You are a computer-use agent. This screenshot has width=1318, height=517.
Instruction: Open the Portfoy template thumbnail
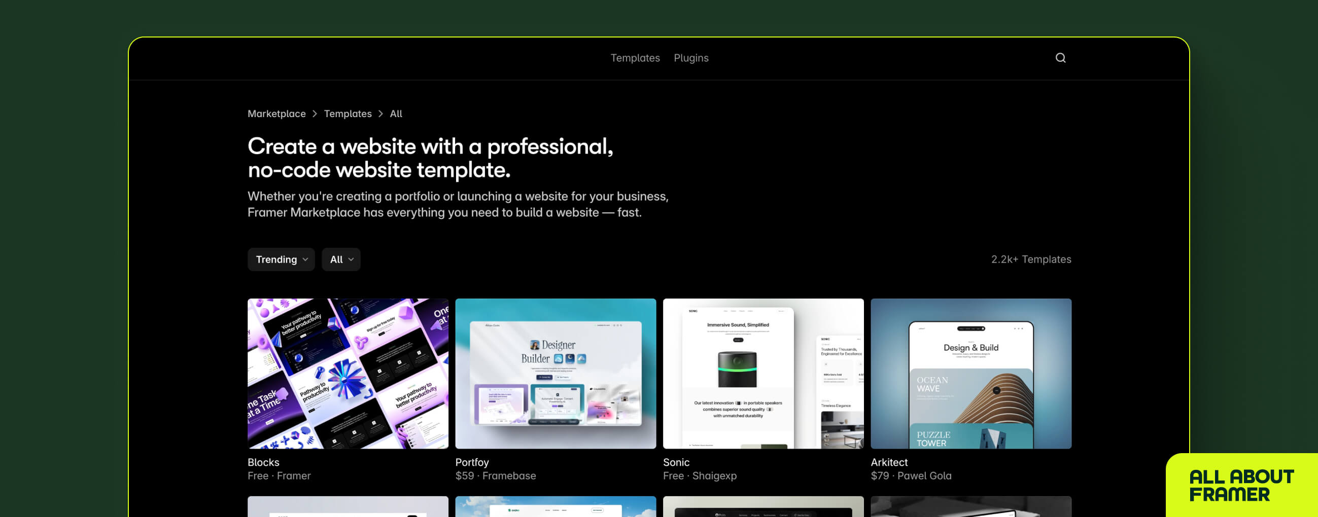click(x=556, y=374)
